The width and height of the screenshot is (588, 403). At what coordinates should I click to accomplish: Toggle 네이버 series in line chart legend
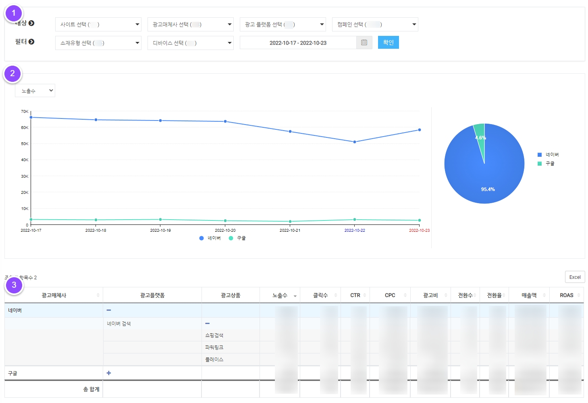tap(210, 238)
